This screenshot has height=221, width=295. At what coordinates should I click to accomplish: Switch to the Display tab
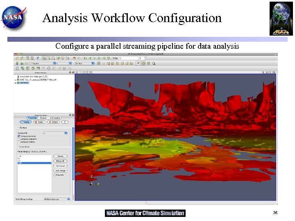[43, 118]
